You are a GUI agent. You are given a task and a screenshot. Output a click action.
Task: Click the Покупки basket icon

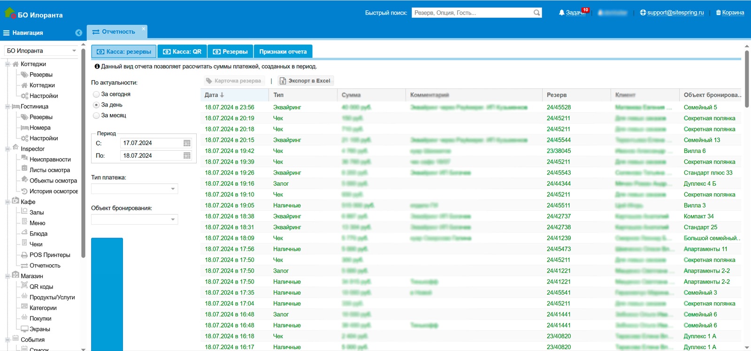coord(24,318)
